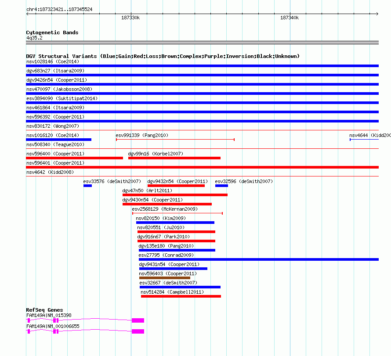Click the nsv4642 (Kidd2008) label
The width and height of the screenshot is (391, 356).
pos(50,172)
